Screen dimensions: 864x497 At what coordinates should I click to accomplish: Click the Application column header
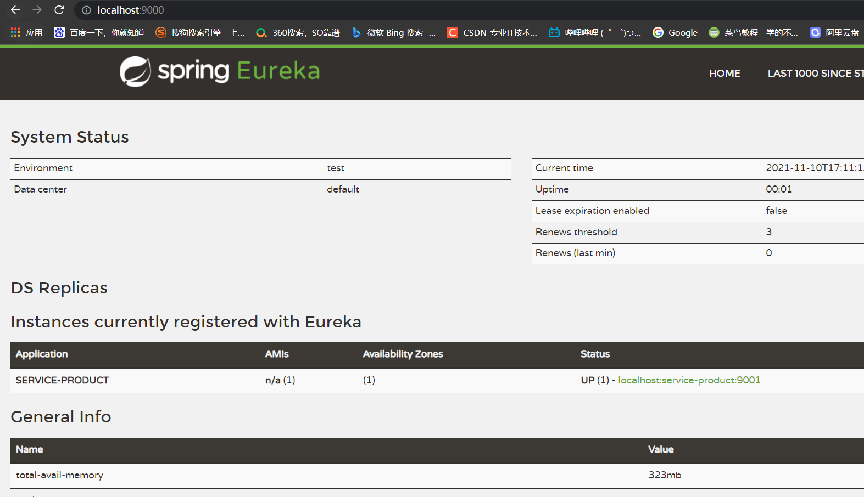(x=42, y=354)
